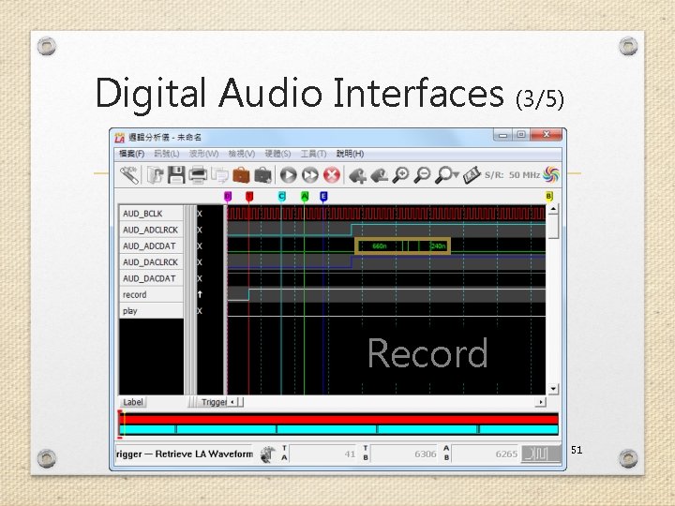Stop the capture with the red X button
This screenshot has height=506, width=675.
pos(332,175)
